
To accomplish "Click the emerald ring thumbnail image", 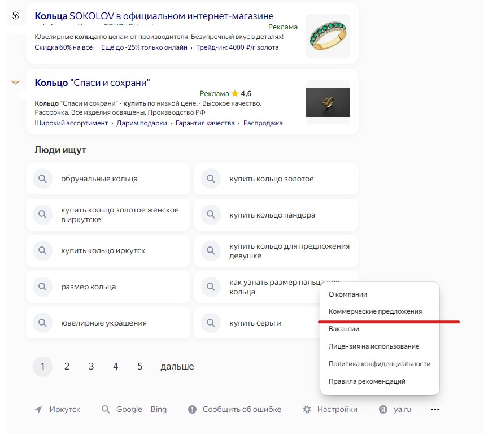I will coord(328,36).
